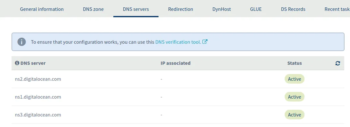
Task: Select the ns3.digitalocean.com entry
Action: pyautogui.click(x=38, y=115)
